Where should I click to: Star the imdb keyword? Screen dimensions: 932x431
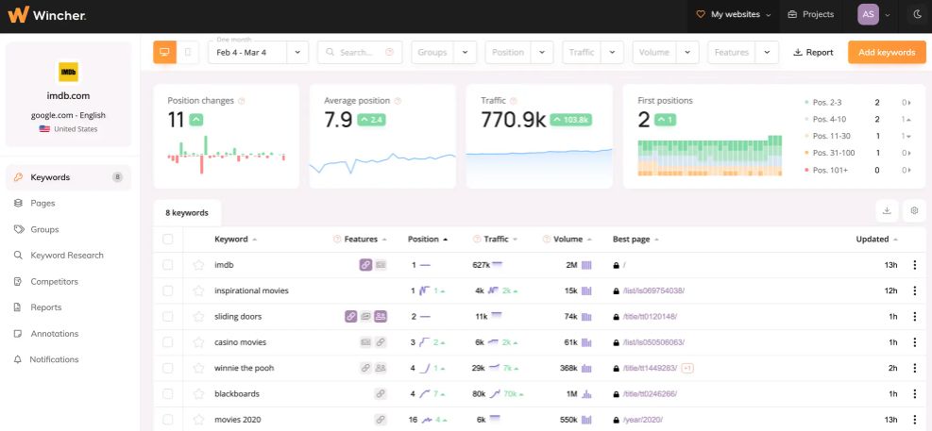click(198, 265)
